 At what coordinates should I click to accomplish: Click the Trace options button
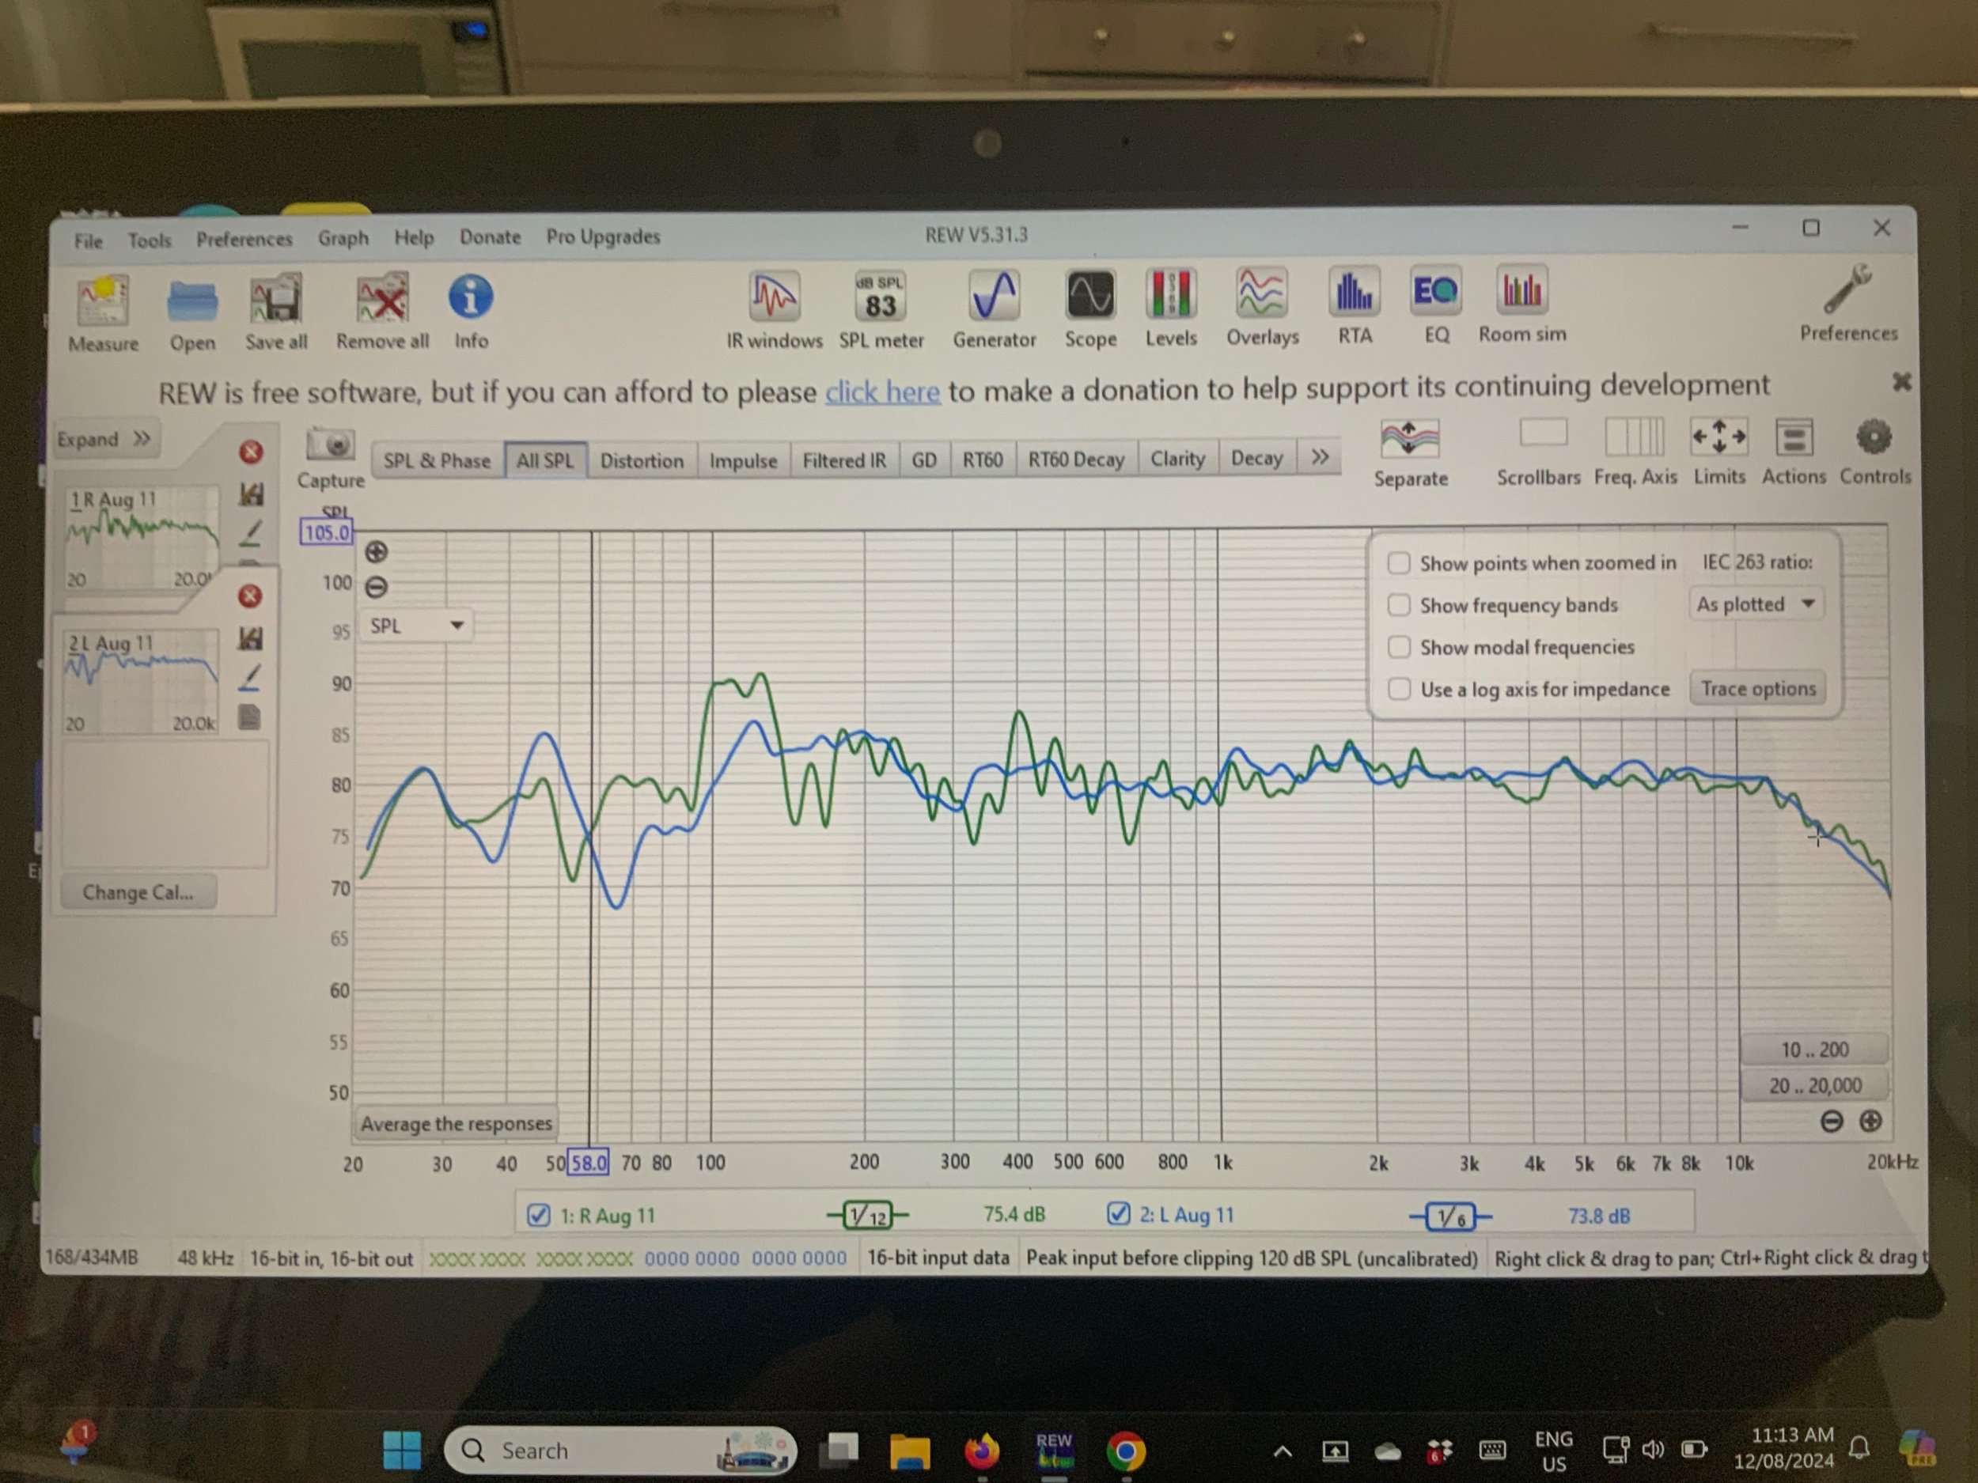[x=1757, y=689]
